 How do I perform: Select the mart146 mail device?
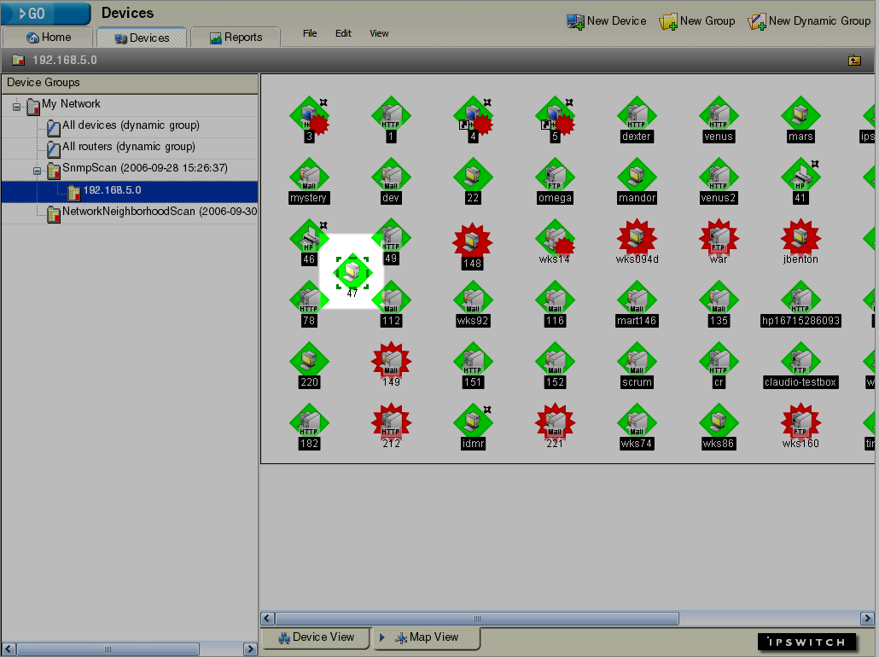point(637,304)
